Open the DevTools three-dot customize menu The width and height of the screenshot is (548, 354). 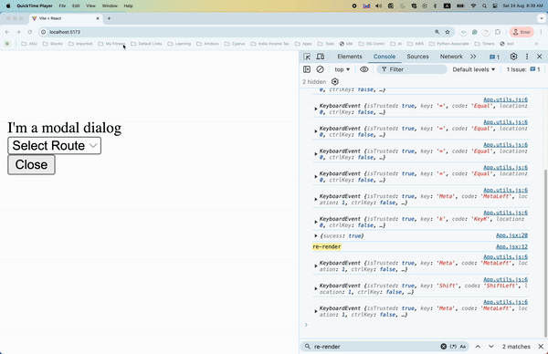pyautogui.click(x=527, y=57)
